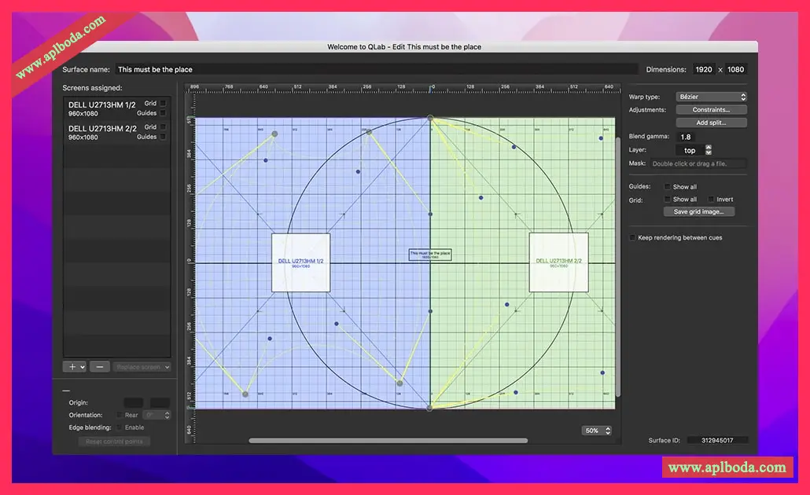Click the Layer stepper up arrow
Viewport: 810px width, 495px height.
click(709, 147)
